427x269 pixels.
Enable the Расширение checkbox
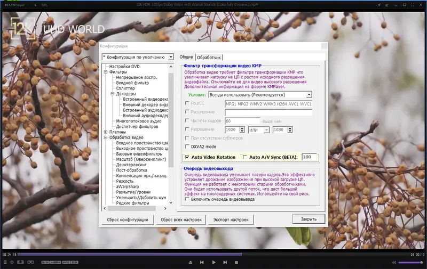pos(187,111)
